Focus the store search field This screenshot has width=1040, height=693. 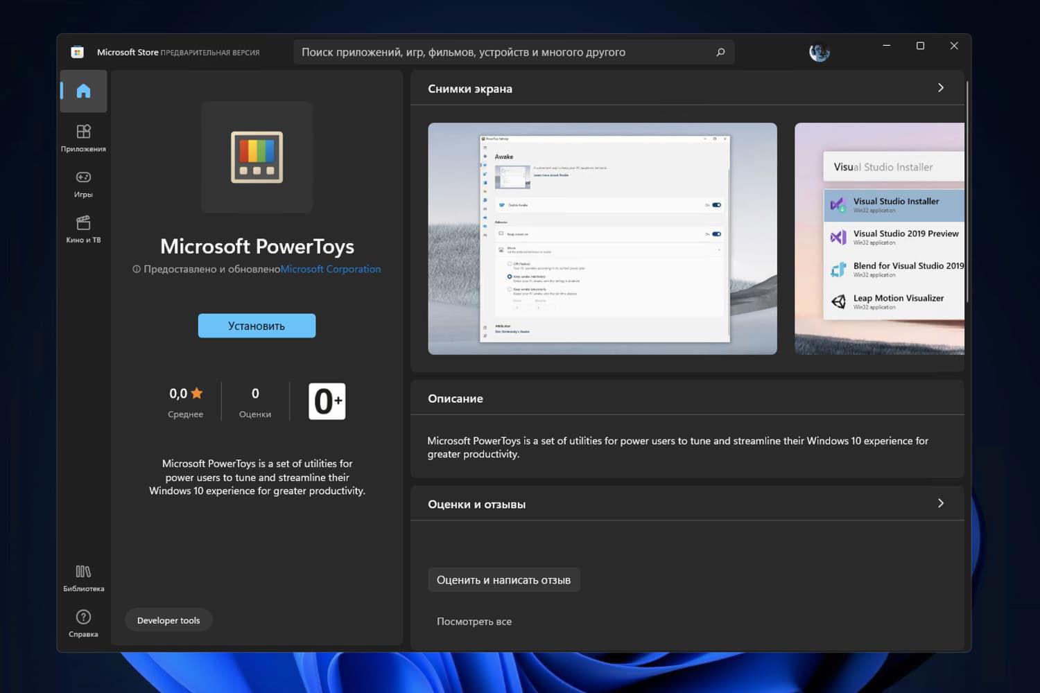click(514, 52)
